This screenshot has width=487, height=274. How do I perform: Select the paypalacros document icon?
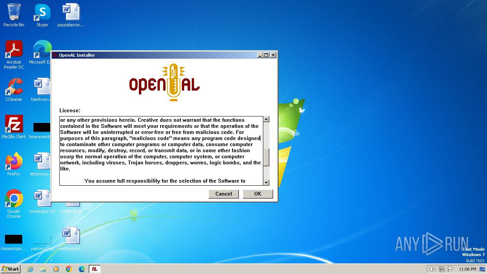tap(71, 15)
